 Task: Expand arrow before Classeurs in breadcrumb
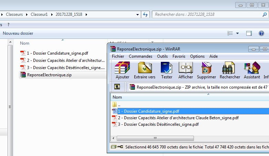pyautogui.click(x=2, y=14)
